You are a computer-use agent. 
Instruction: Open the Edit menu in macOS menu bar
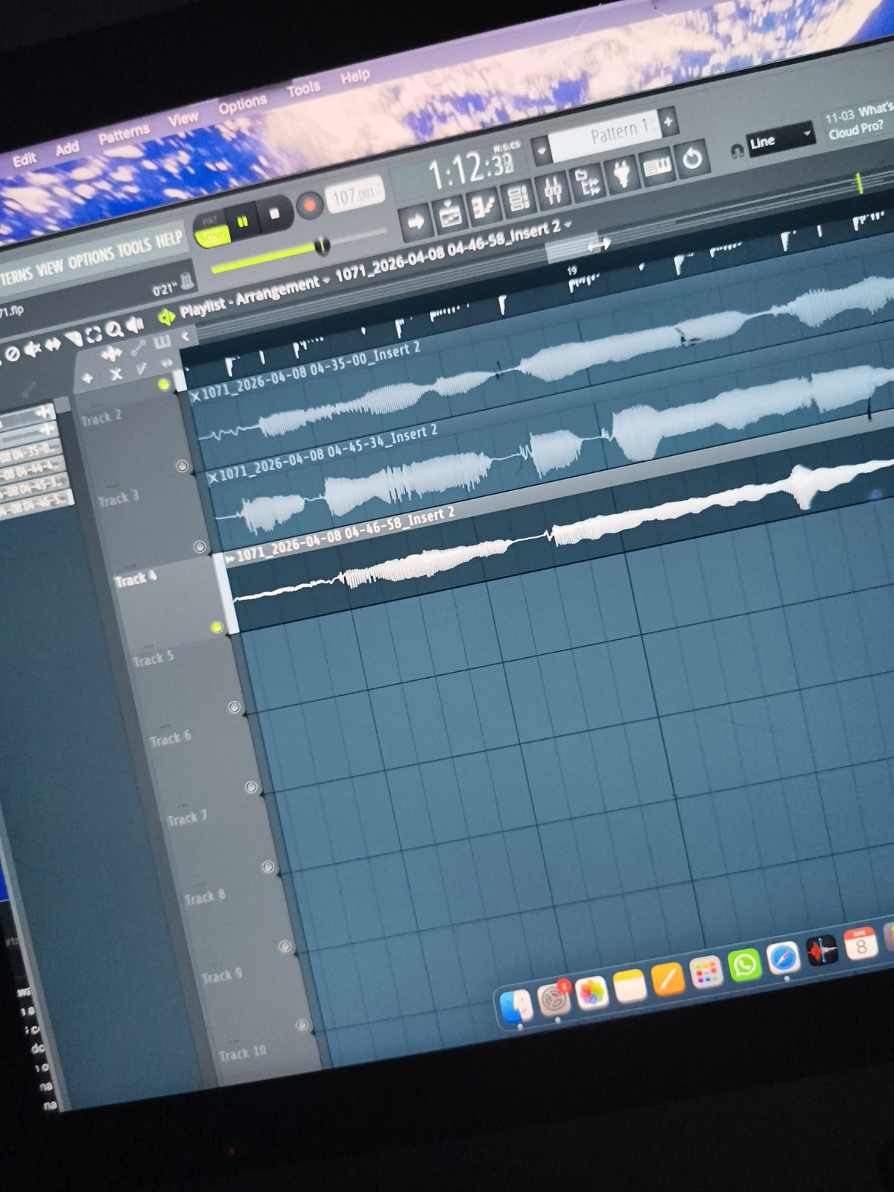[24, 159]
